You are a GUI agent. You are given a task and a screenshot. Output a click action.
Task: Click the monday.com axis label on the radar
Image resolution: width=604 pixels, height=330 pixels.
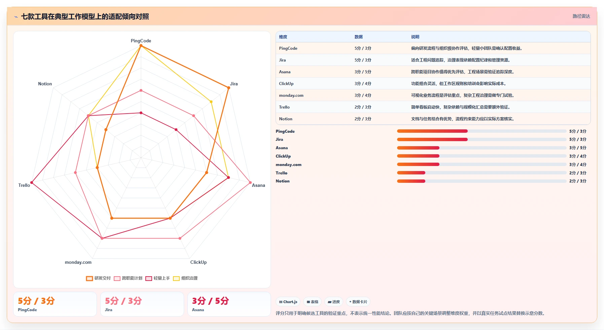[78, 262]
